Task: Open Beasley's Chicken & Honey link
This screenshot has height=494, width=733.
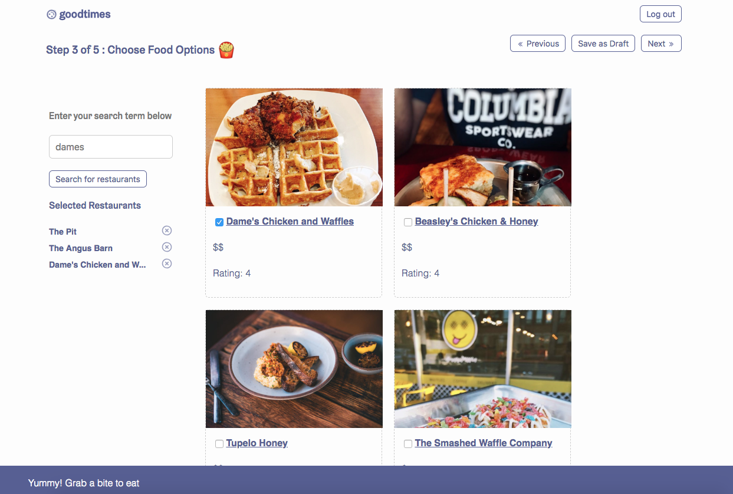Action: coord(476,222)
